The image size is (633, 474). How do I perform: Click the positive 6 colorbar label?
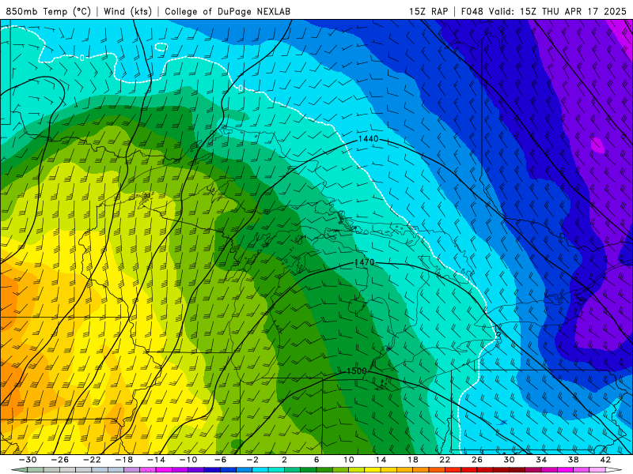point(316,460)
